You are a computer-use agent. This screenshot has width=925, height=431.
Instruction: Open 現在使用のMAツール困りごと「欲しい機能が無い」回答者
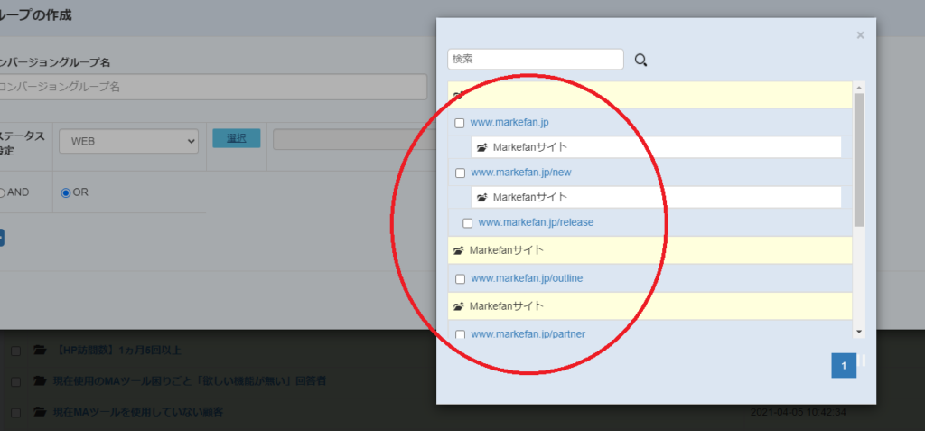click(x=189, y=381)
